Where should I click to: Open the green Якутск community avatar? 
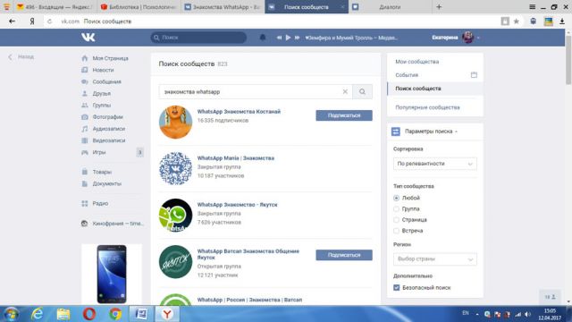click(x=175, y=262)
